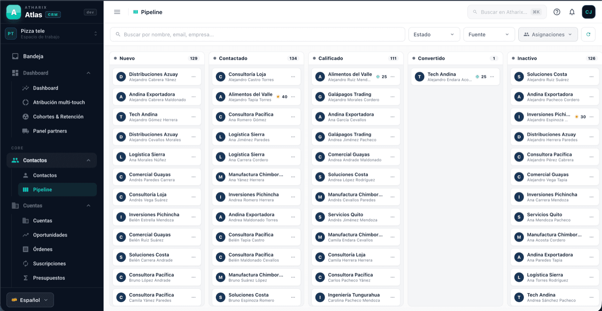This screenshot has height=311, width=602.
Task: Open the Logística Sierra card by Ana Carrera Cordero
Action: tap(256, 157)
